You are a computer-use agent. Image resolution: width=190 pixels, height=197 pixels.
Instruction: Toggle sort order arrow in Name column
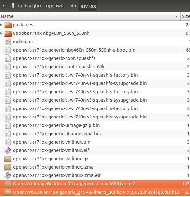click(176, 16)
